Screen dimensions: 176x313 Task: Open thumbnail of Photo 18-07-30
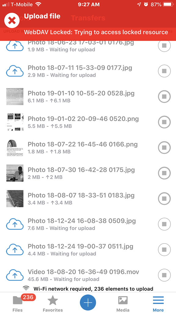pos(15,173)
